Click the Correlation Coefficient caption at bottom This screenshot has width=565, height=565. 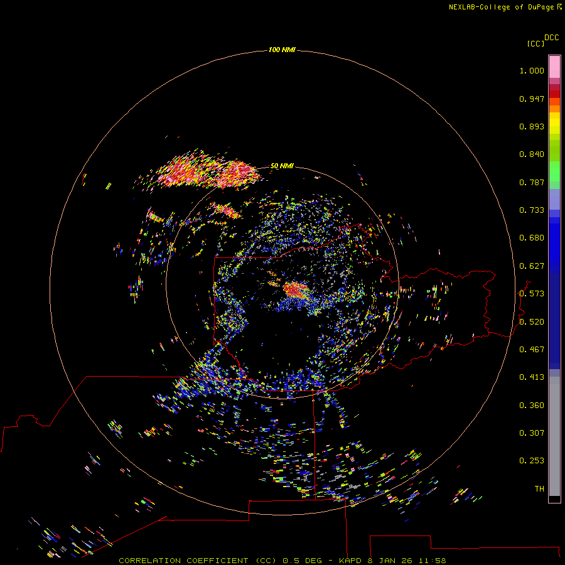(x=282, y=561)
